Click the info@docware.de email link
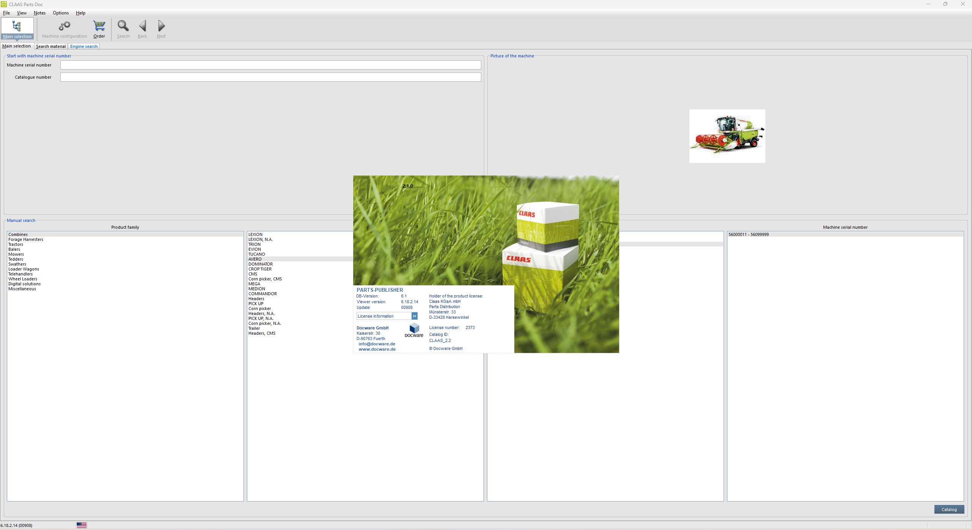Viewport: 972px width, 530px height. tap(376, 343)
